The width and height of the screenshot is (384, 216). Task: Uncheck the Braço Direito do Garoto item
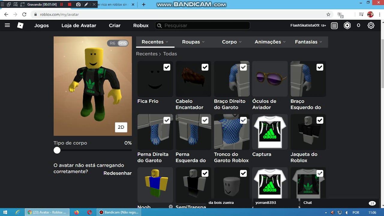point(243,67)
